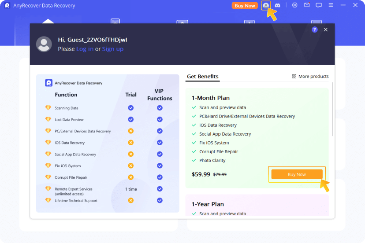Image resolution: width=365 pixels, height=243 pixels.
Task: Click the Scanning Data diamond icon
Action: click(x=48, y=108)
